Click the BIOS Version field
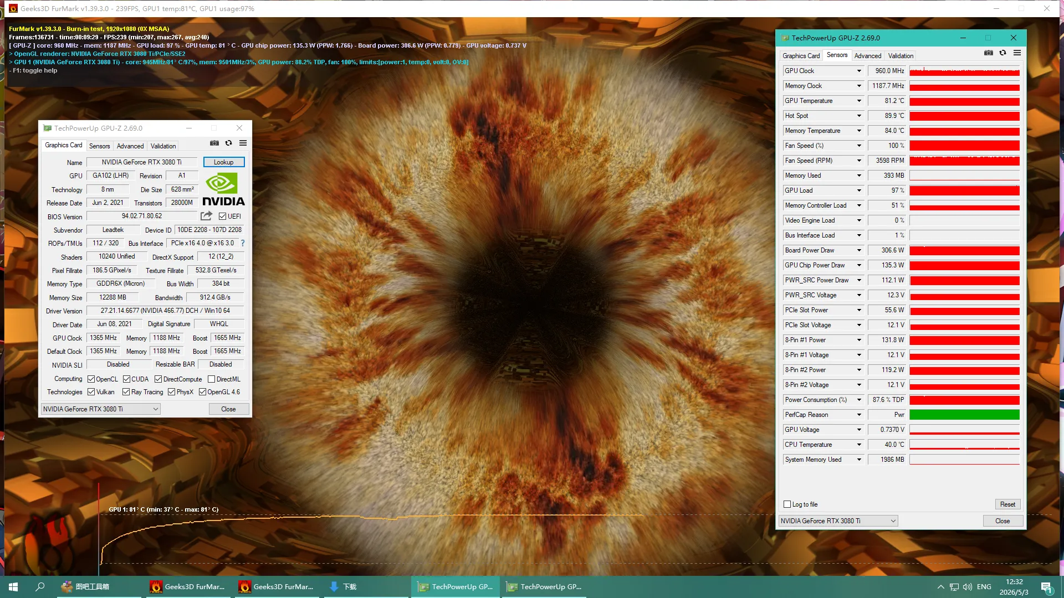The height and width of the screenshot is (598, 1064). pyautogui.click(x=142, y=216)
